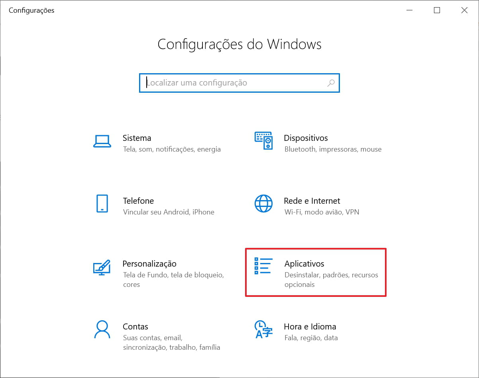
Task: Click the Hora e Idioma label
Action: (x=310, y=327)
